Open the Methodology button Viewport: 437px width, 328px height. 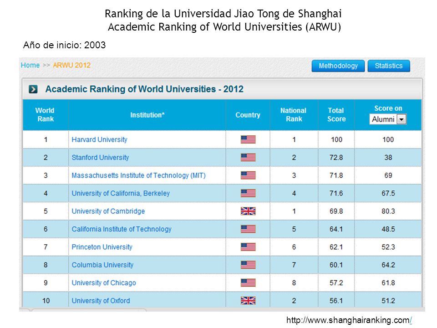pos(338,66)
